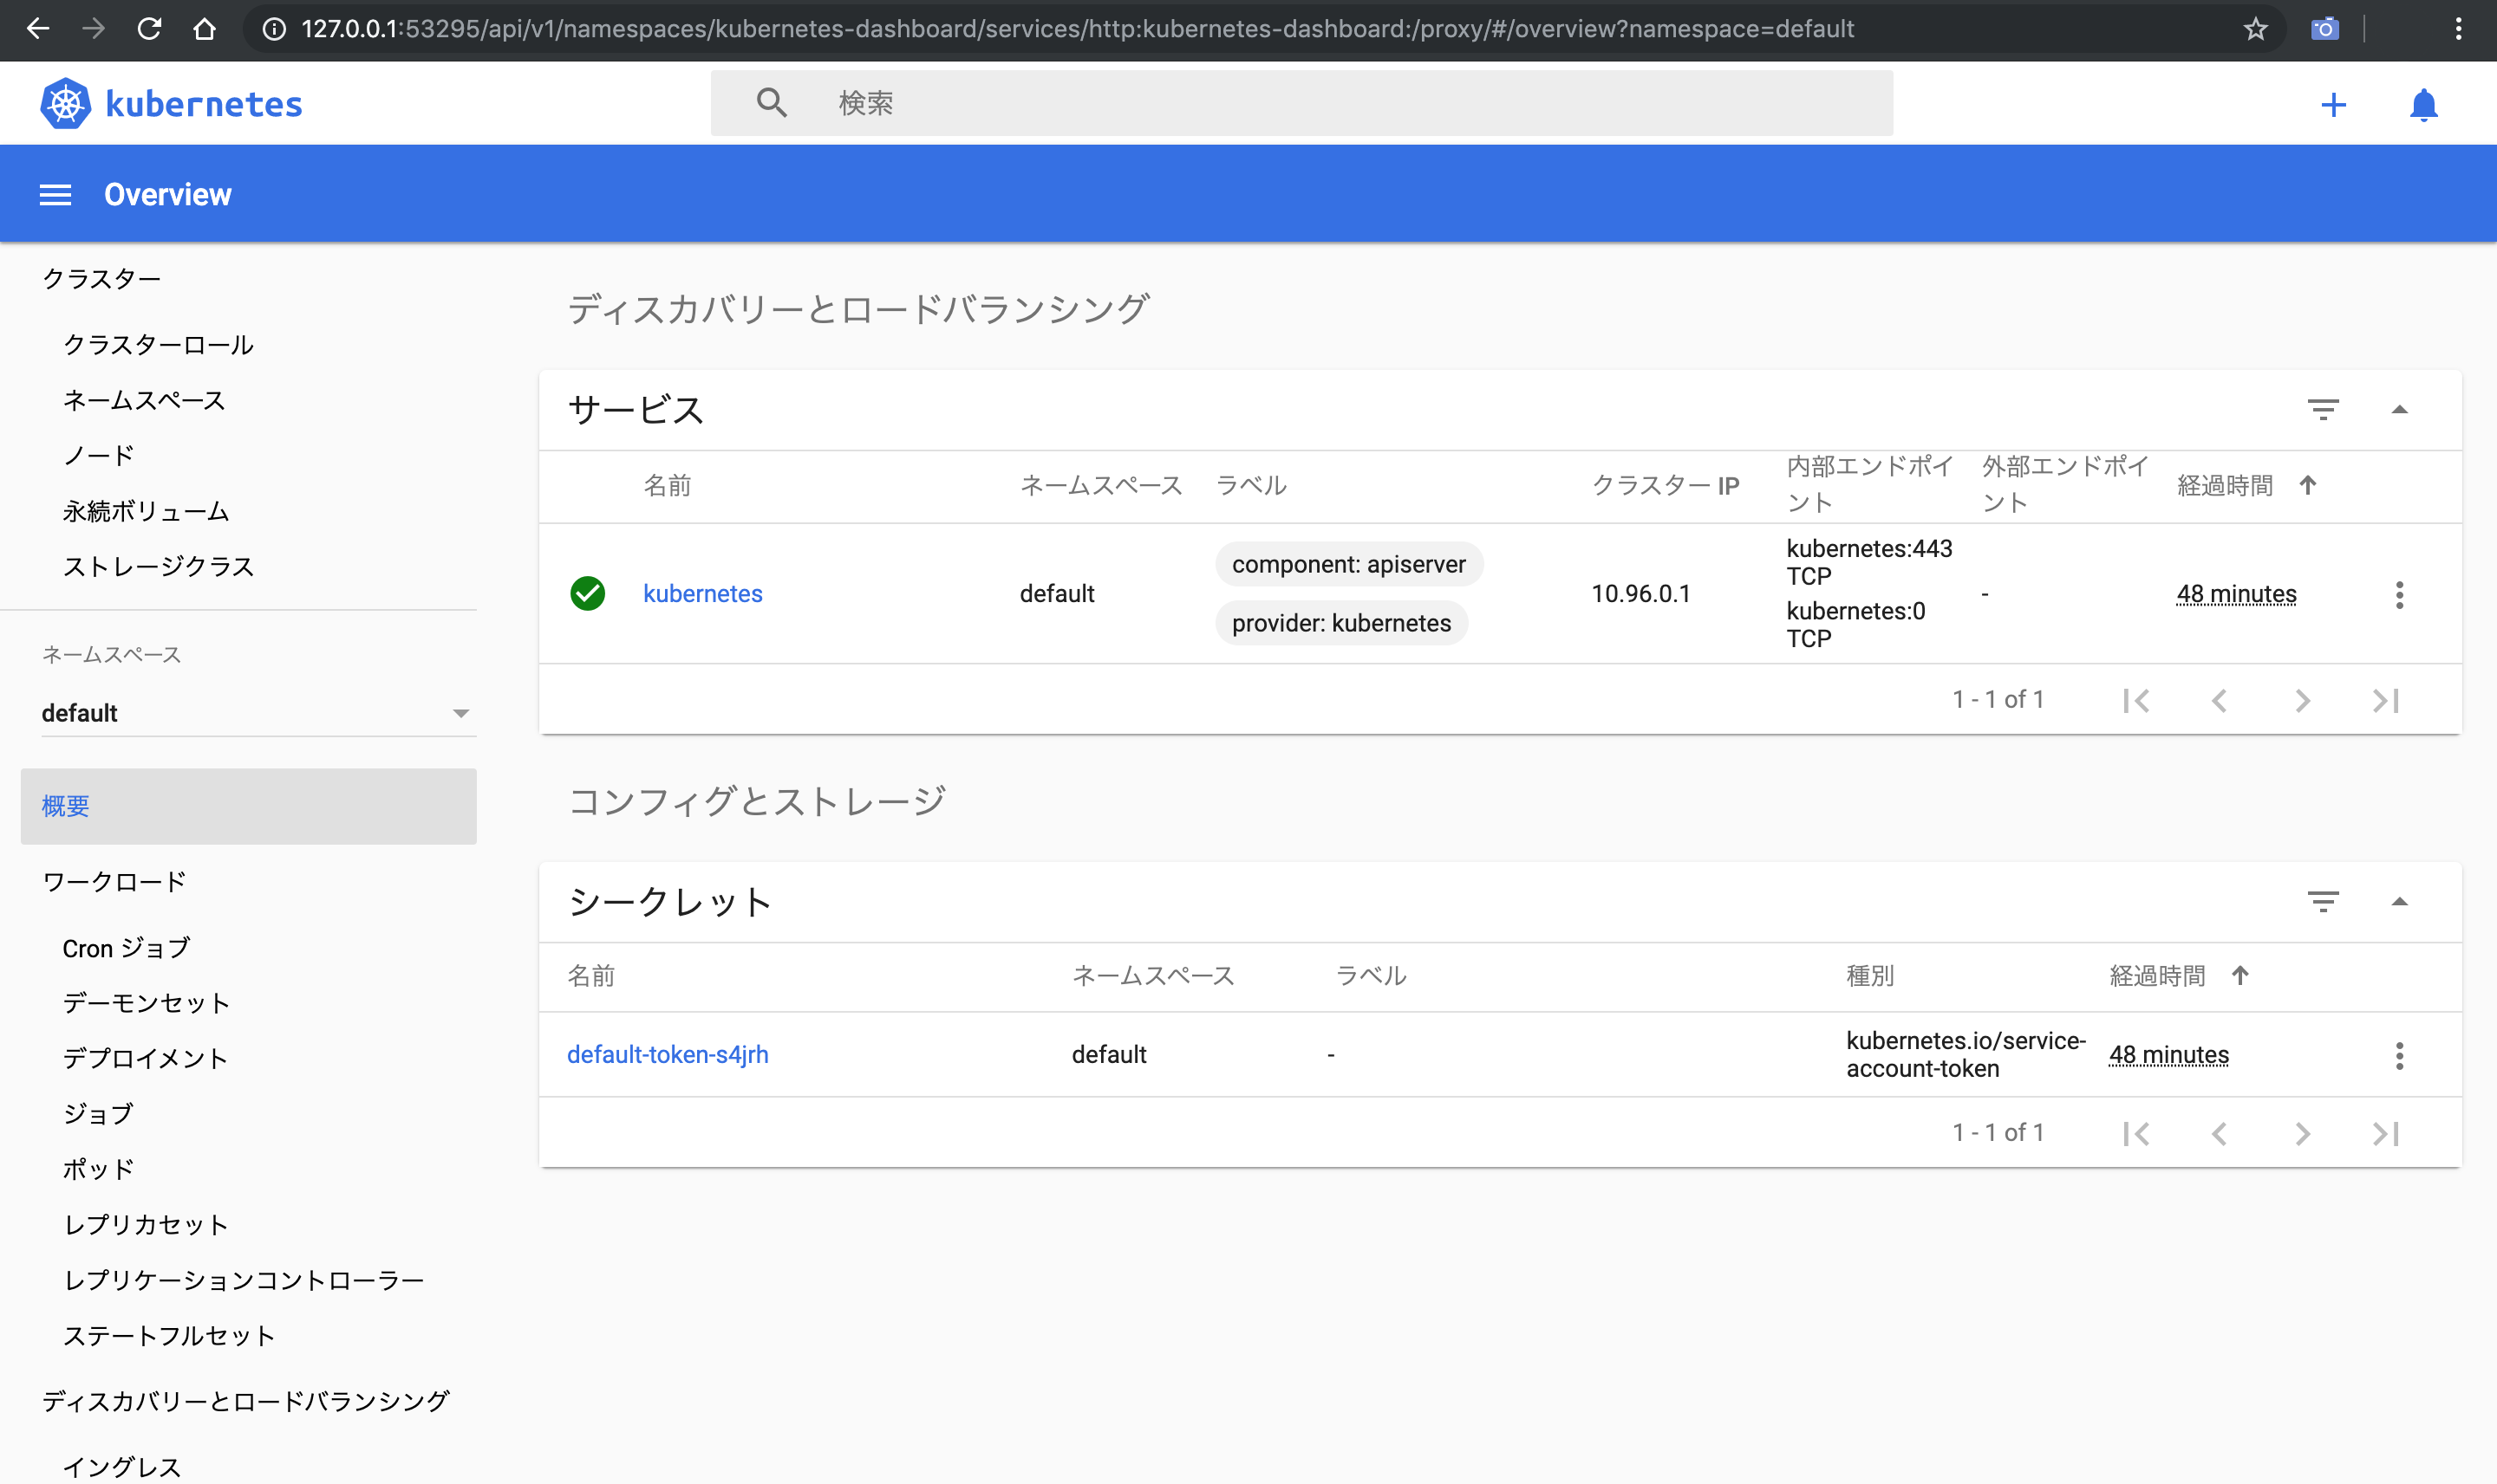This screenshot has width=2497, height=1484.
Task: Click クラスター heading in sidebar
Action: pos(101,278)
